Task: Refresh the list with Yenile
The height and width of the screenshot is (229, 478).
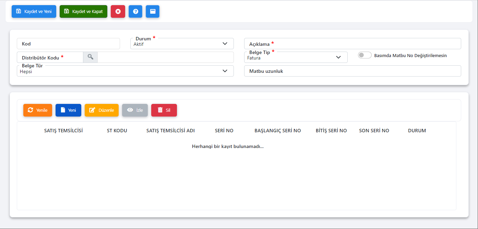Action: point(38,110)
